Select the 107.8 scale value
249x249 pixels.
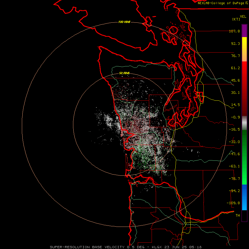[234, 31]
